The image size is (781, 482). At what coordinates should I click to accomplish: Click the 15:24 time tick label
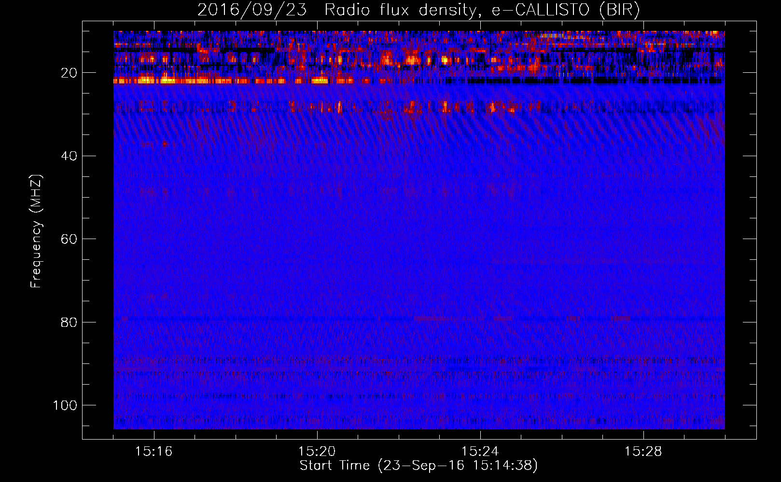tap(480, 452)
